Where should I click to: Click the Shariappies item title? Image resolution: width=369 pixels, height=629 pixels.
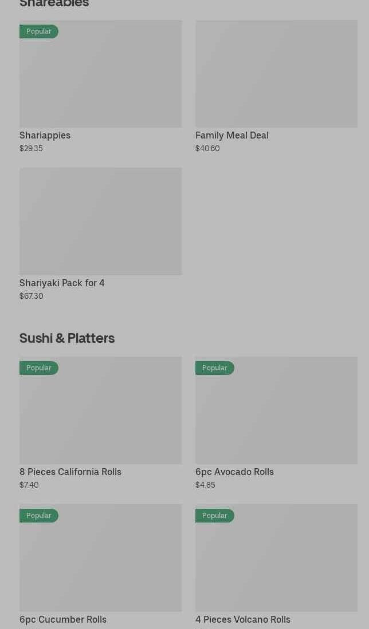45,135
